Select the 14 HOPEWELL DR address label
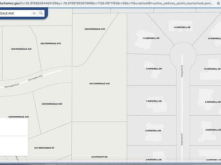The image size is (221, 165). click(182, 27)
